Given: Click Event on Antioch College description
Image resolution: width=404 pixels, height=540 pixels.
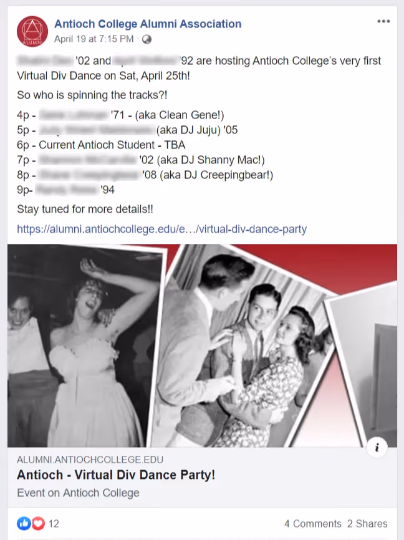Looking at the screenshot, I should [x=78, y=493].
